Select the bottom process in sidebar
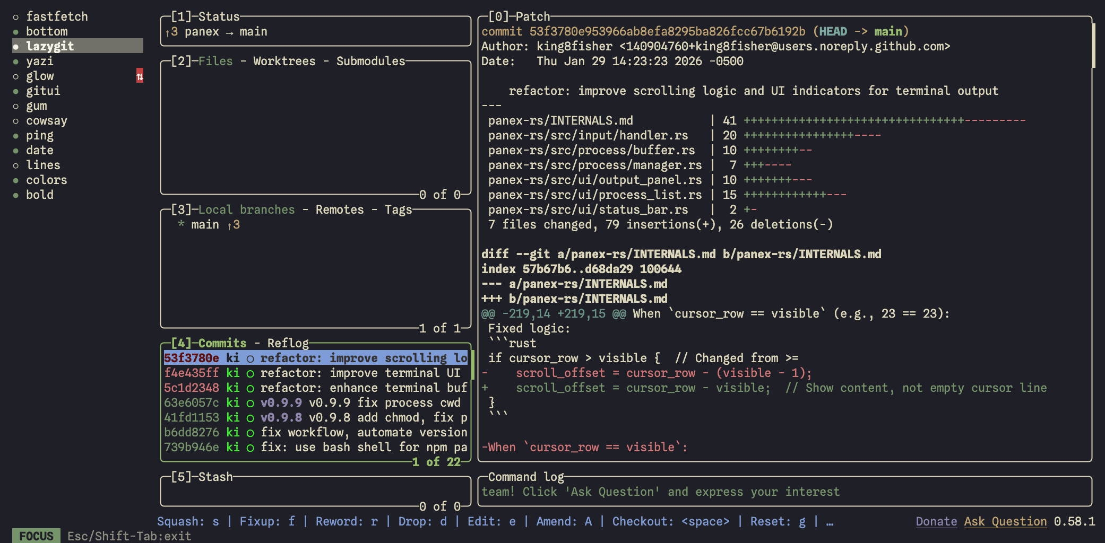1105x543 pixels. (x=47, y=32)
